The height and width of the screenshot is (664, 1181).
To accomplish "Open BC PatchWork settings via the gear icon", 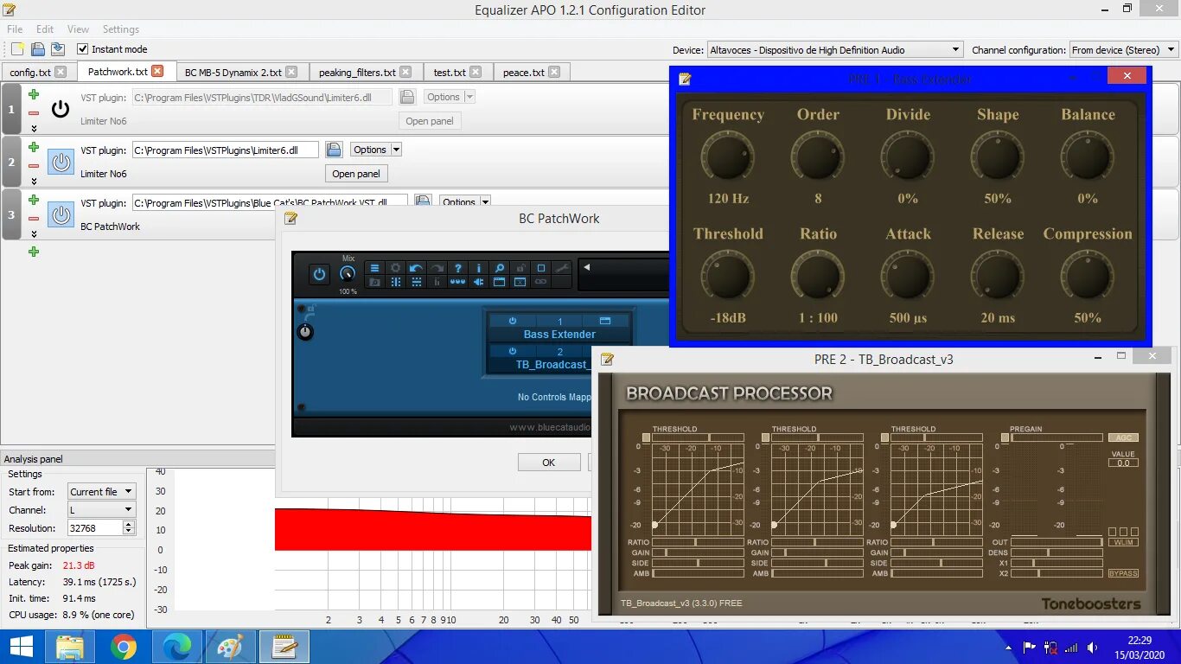I will (x=395, y=268).
